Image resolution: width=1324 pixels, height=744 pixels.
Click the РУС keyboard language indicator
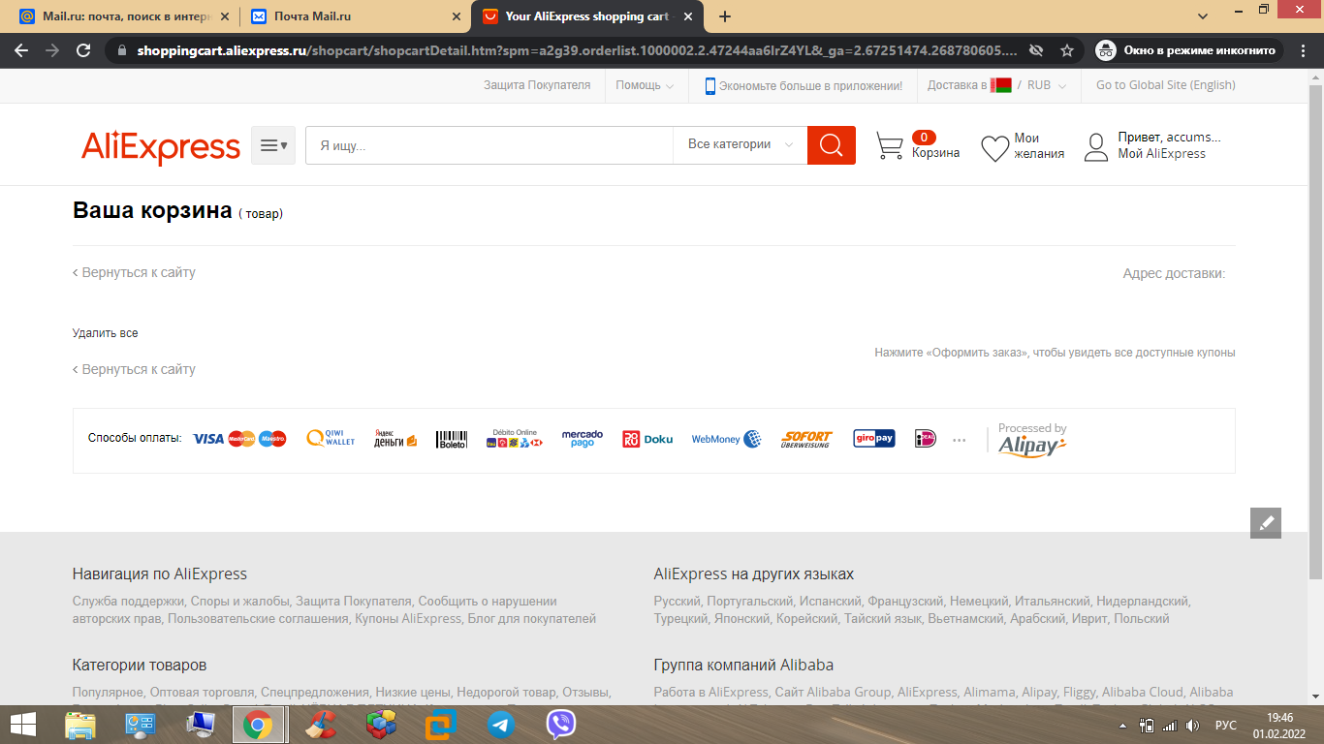point(1226,726)
